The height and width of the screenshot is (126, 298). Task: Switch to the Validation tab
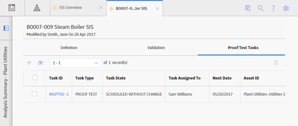tap(156, 47)
